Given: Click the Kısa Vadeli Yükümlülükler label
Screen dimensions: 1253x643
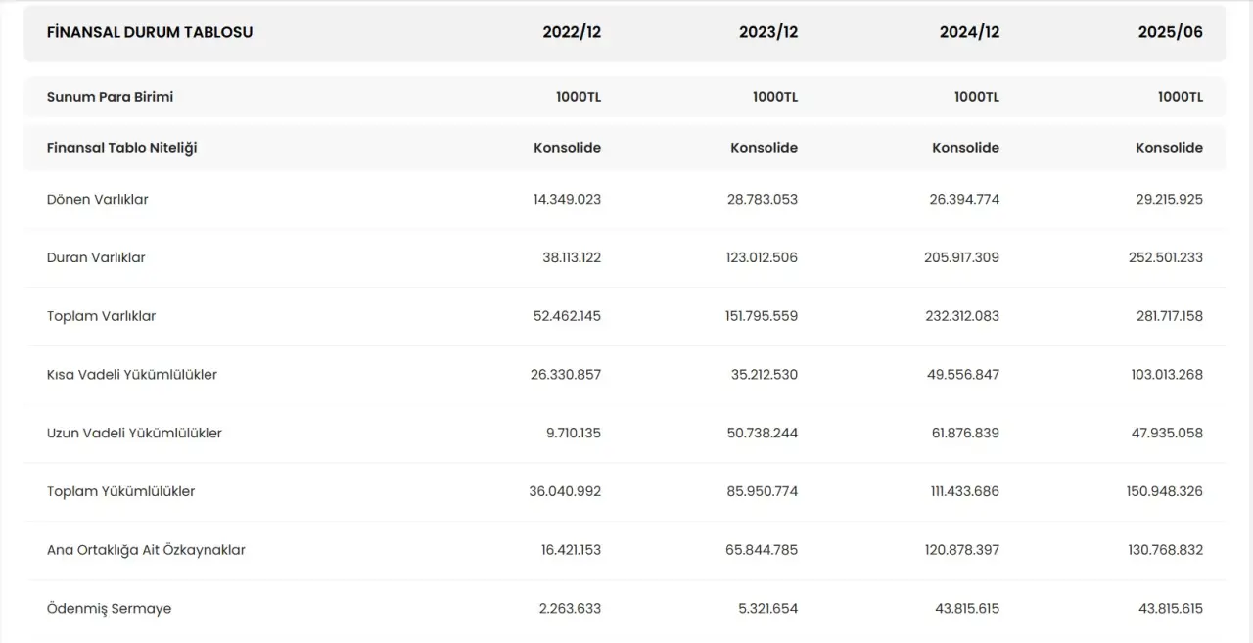Looking at the screenshot, I should tap(132, 375).
